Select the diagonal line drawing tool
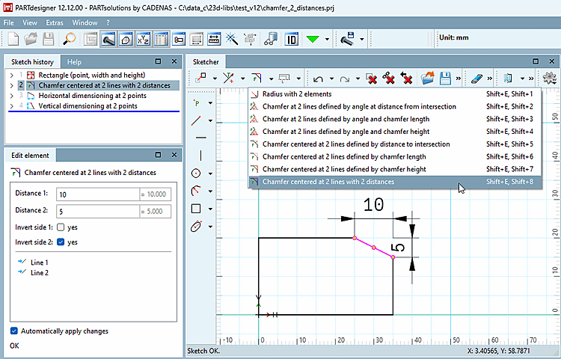Image resolution: width=561 pixels, height=359 pixels. point(196,120)
